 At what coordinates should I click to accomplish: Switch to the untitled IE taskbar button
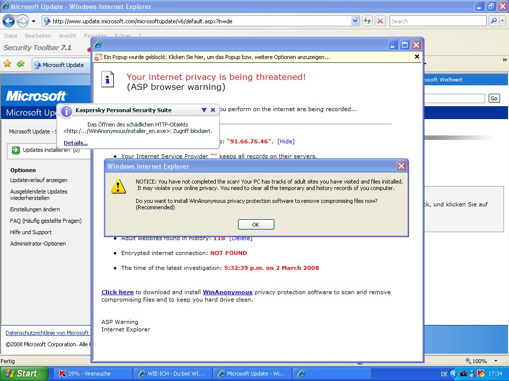[x=332, y=374]
